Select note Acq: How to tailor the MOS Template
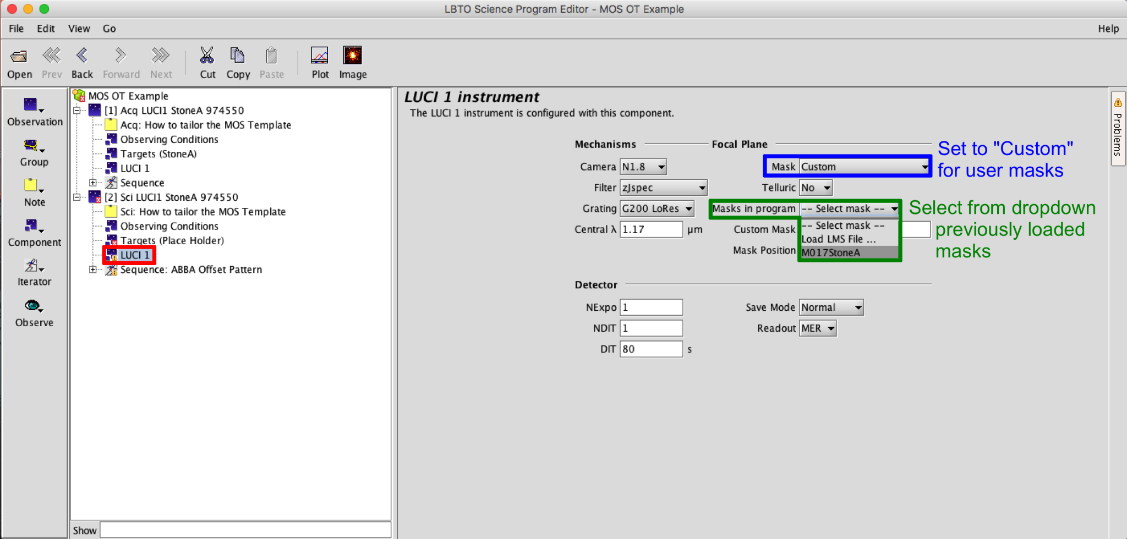1127x539 pixels. [x=206, y=125]
